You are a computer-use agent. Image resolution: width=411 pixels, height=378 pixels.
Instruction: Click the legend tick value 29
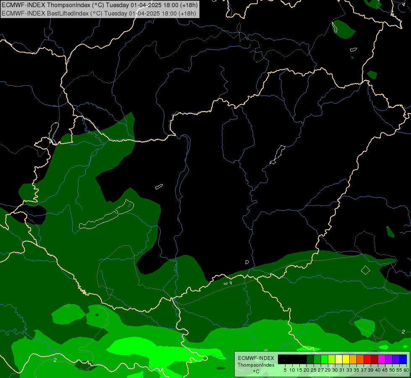(x=328, y=370)
